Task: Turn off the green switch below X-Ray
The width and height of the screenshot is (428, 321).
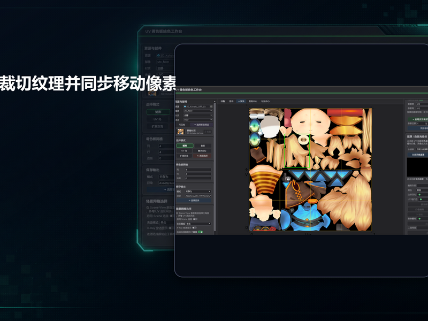Action: (x=200, y=232)
